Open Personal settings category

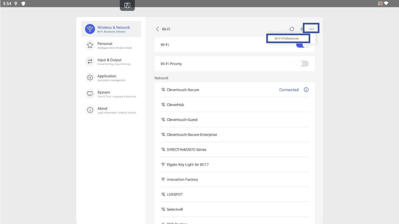[111, 45]
